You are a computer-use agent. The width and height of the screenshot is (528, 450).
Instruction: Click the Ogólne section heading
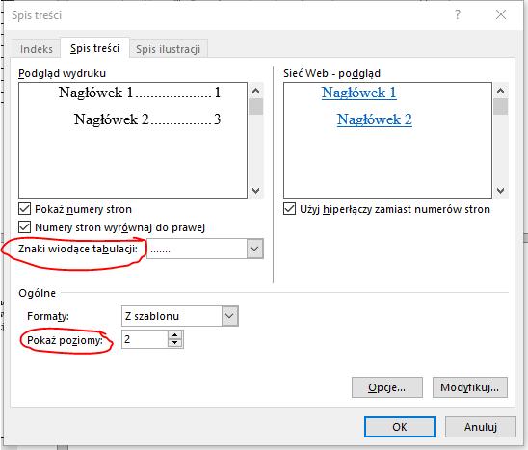37,293
